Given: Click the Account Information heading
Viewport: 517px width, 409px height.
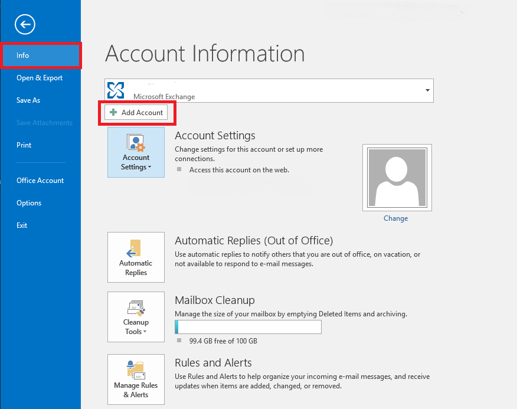Looking at the screenshot, I should pyautogui.click(x=205, y=54).
